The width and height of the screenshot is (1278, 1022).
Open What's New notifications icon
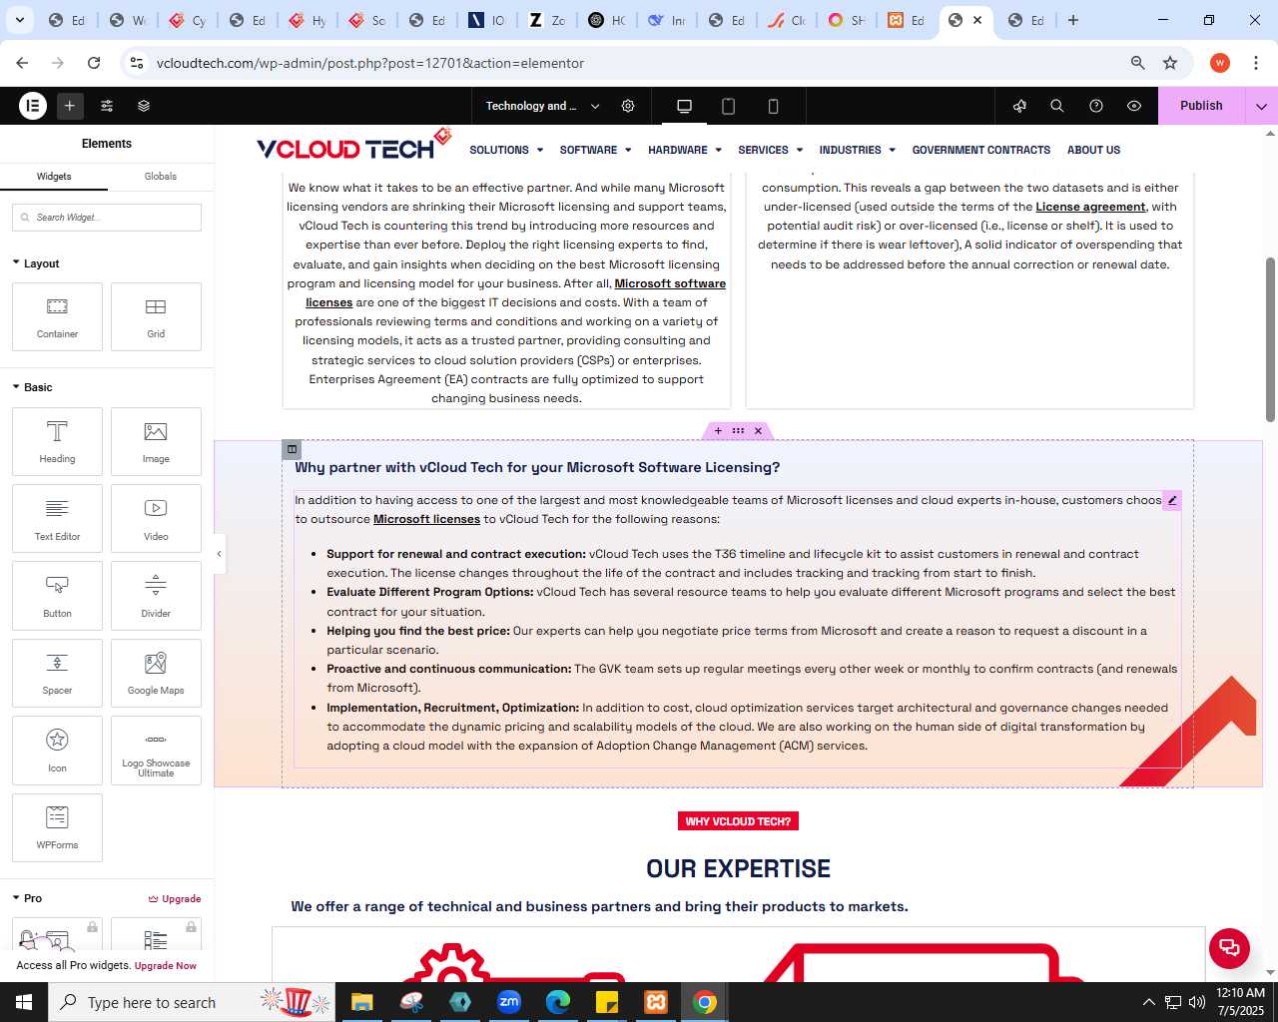point(1019,106)
